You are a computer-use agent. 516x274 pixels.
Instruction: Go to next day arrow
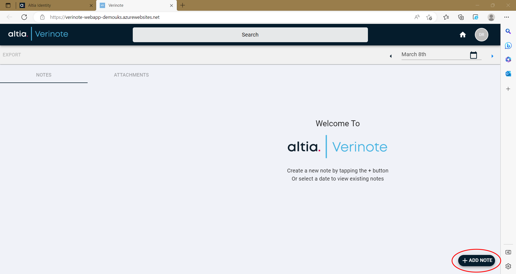(x=492, y=56)
